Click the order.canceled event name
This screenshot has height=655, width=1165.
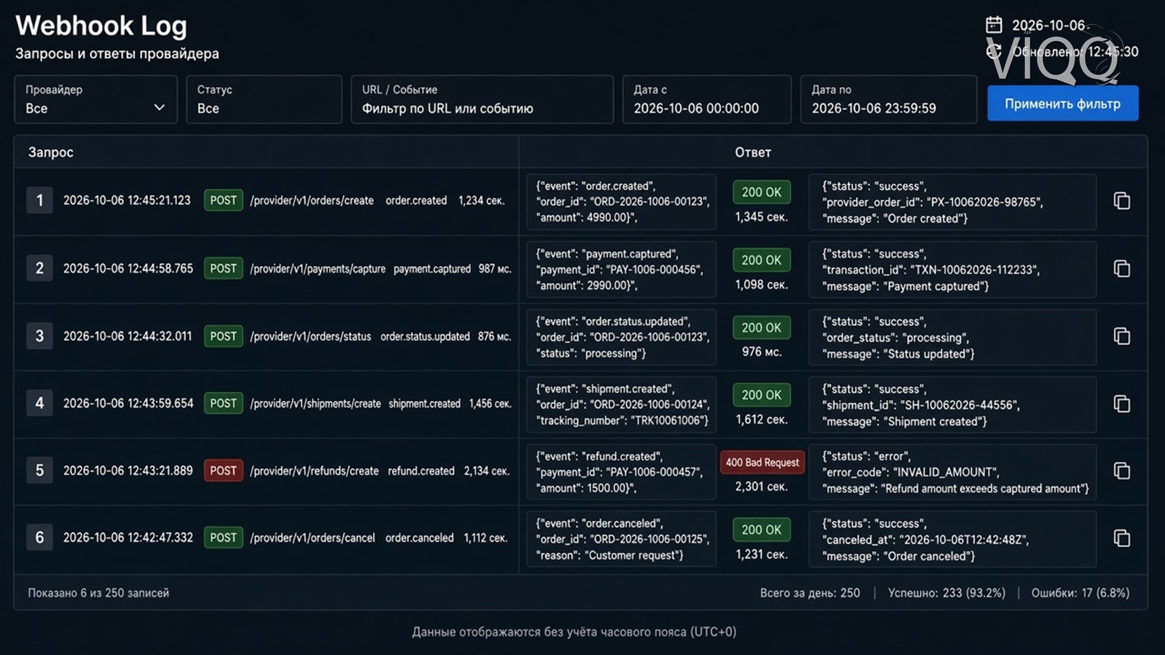tap(419, 538)
